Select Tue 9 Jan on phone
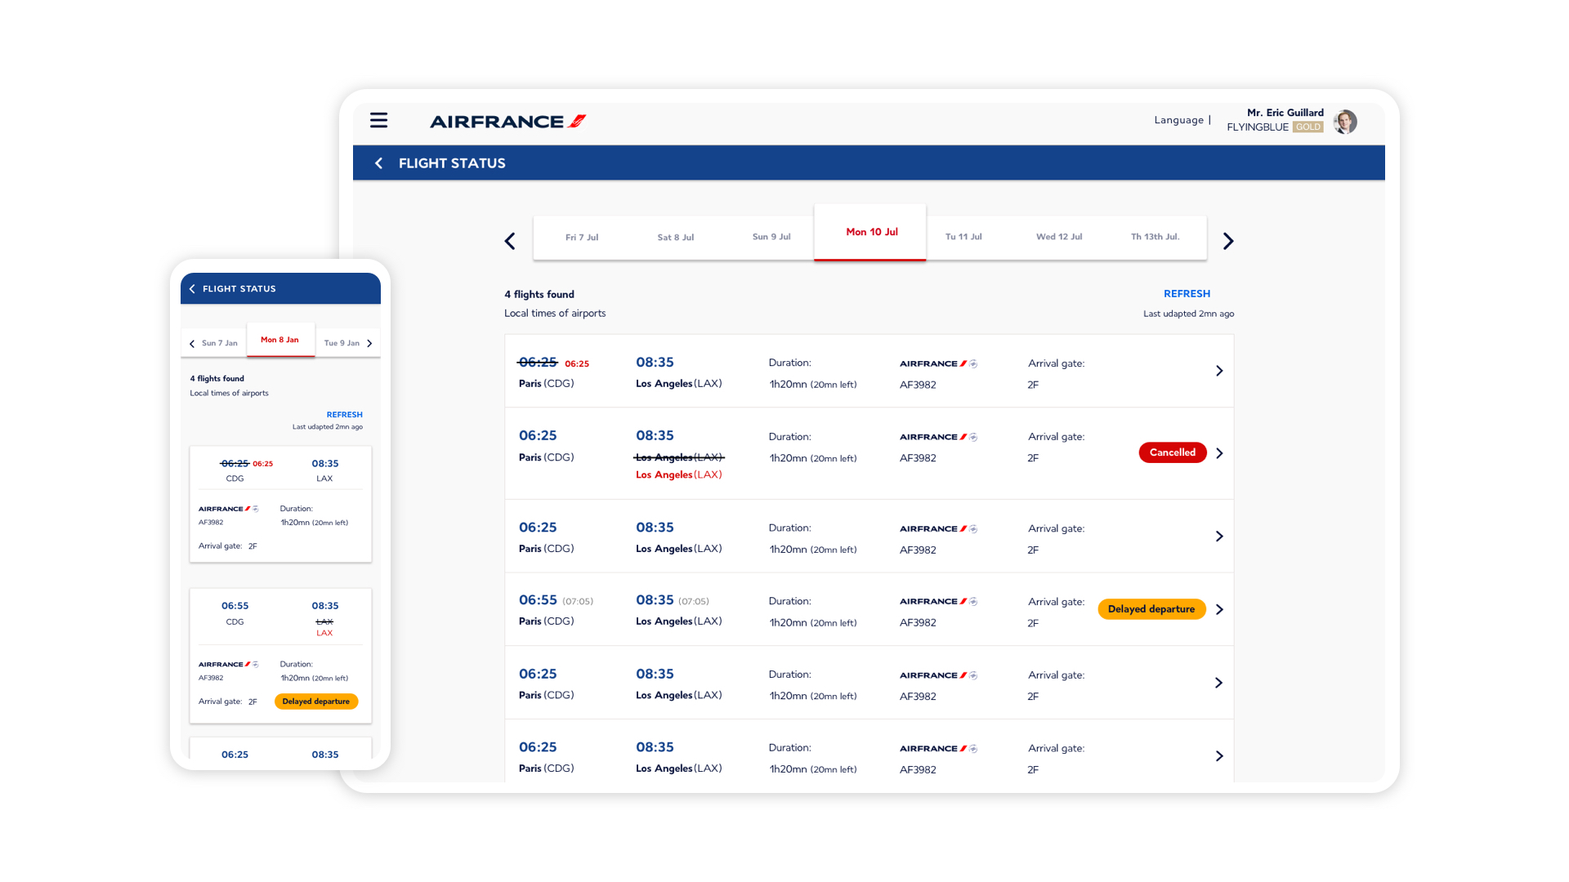The width and height of the screenshot is (1569, 882). coord(342,344)
